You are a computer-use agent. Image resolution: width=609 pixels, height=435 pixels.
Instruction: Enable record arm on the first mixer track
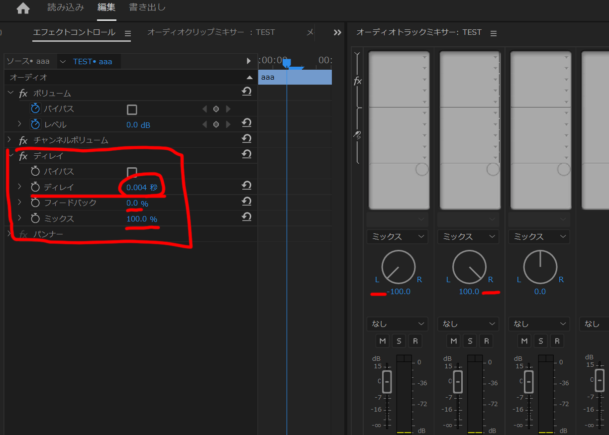[x=415, y=340]
